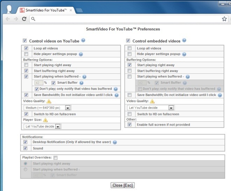Toggle the Sound notification checkbox
Viewport: 231px width, 191px height.
[25, 148]
